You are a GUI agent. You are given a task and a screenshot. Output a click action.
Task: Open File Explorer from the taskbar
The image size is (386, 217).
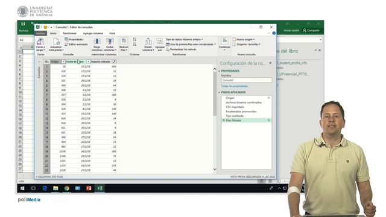pos(55,188)
